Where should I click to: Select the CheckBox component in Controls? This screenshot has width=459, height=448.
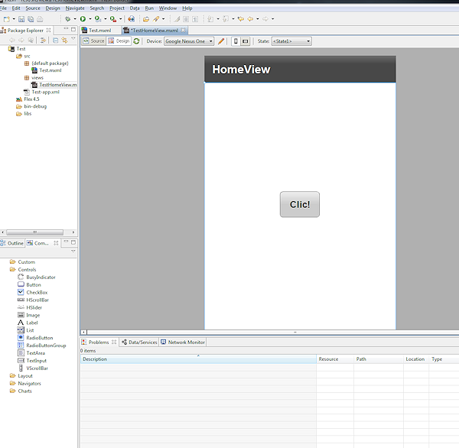37,292
